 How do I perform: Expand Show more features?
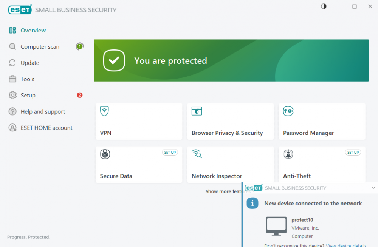(x=224, y=191)
